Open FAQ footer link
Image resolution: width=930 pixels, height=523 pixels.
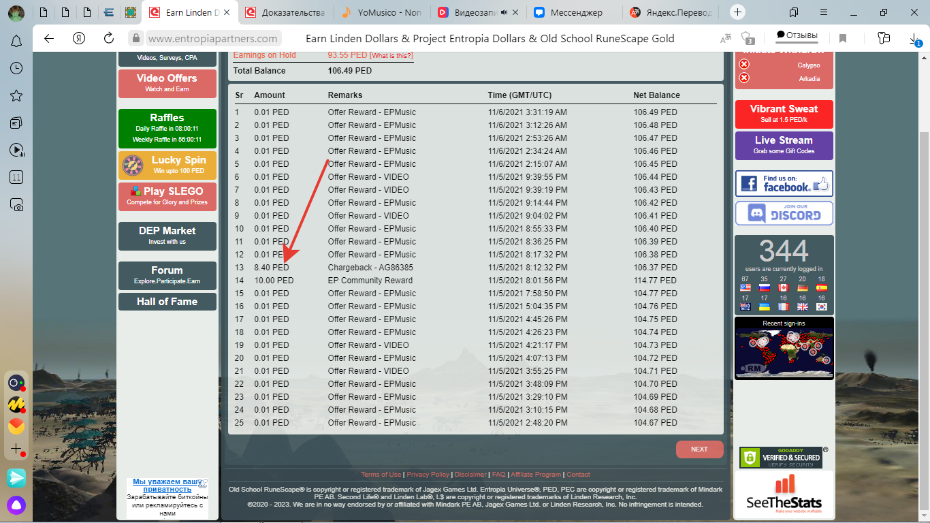point(499,475)
